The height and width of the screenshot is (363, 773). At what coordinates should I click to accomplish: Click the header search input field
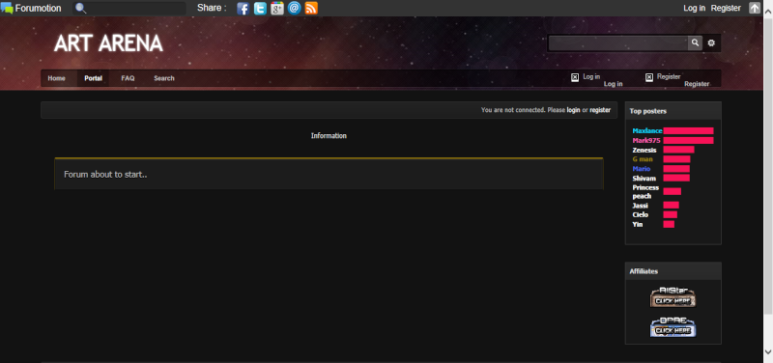click(x=618, y=42)
